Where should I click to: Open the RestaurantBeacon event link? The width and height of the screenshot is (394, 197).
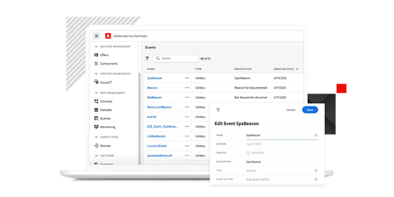tap(159, 107)
